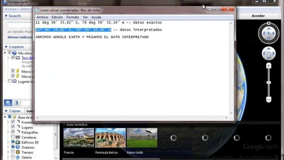Viewport: 284px width, 160px height.
Task: Click the magnifier search button in Lugares panel
Action: [x=8, y=103]
